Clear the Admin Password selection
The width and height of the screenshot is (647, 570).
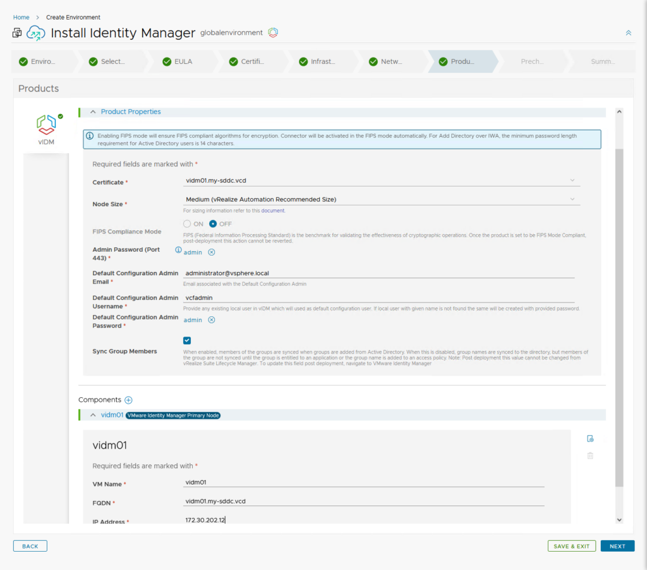212,252
